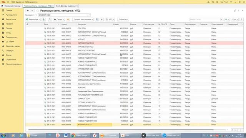Switch to Начальная страница tab
The width and height of the screenshot is (246, 138).
[x=11, y=6]
